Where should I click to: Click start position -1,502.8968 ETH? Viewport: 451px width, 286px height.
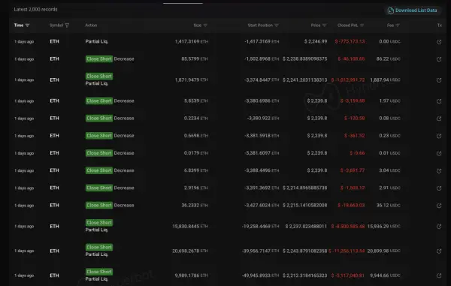(x=262, y=59)
